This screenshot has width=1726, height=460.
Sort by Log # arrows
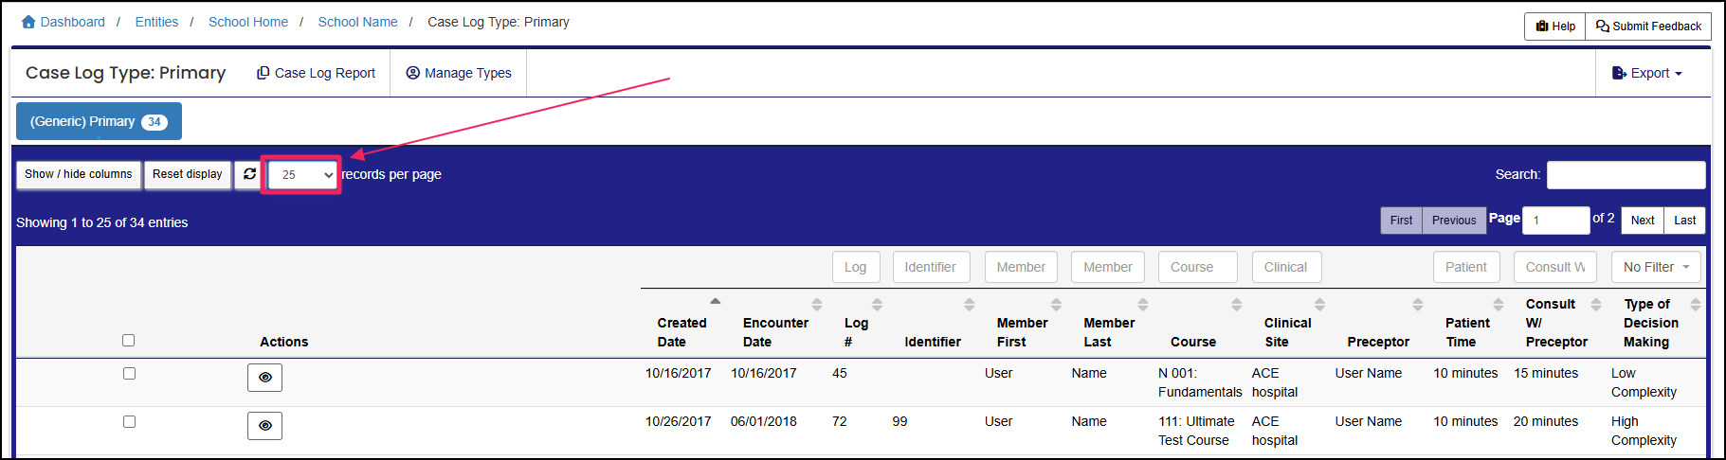877,305
